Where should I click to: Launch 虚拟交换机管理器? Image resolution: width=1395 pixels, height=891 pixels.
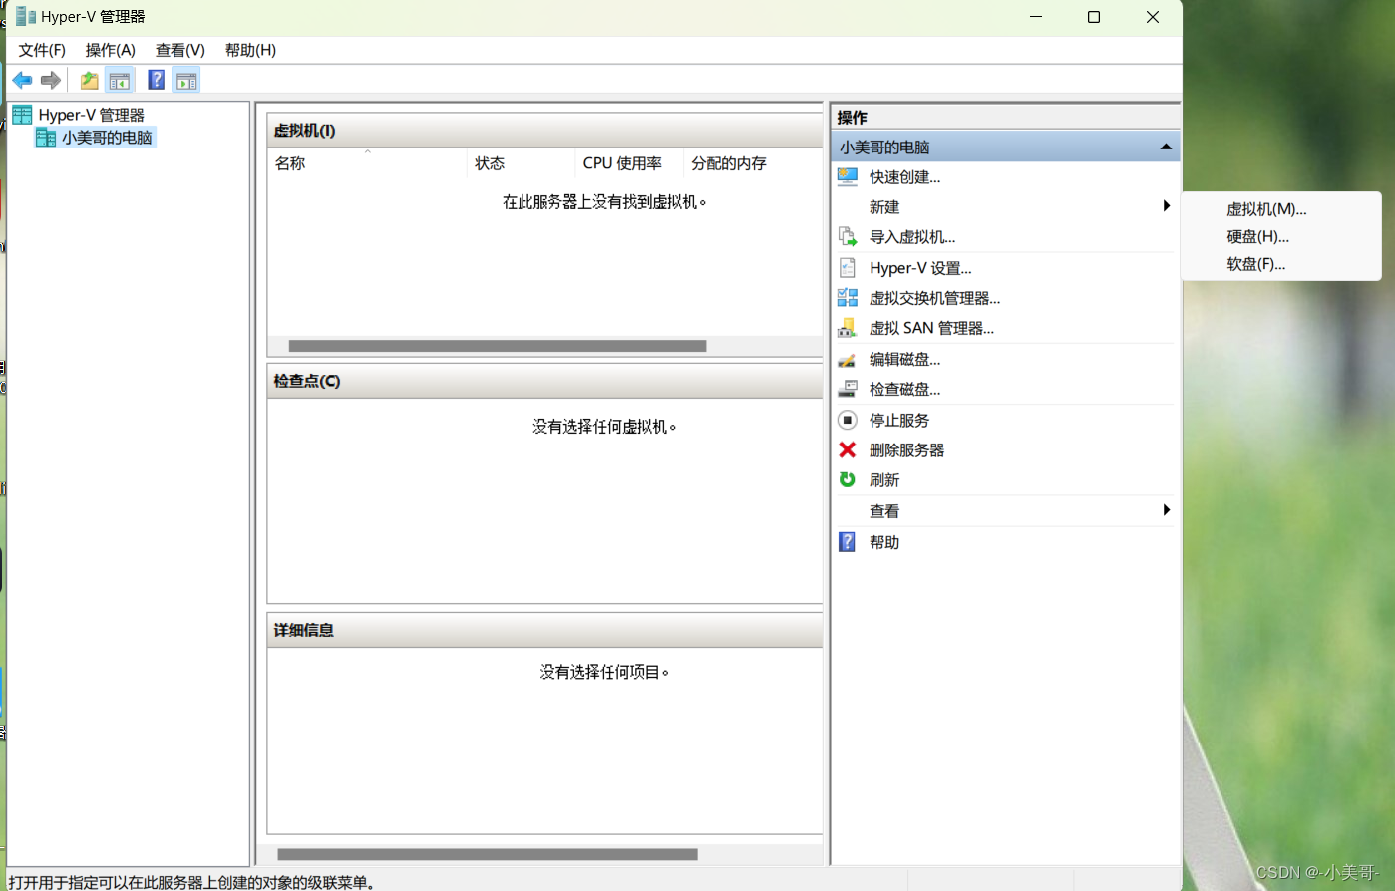pyautogui.click(x=934, y=297)
